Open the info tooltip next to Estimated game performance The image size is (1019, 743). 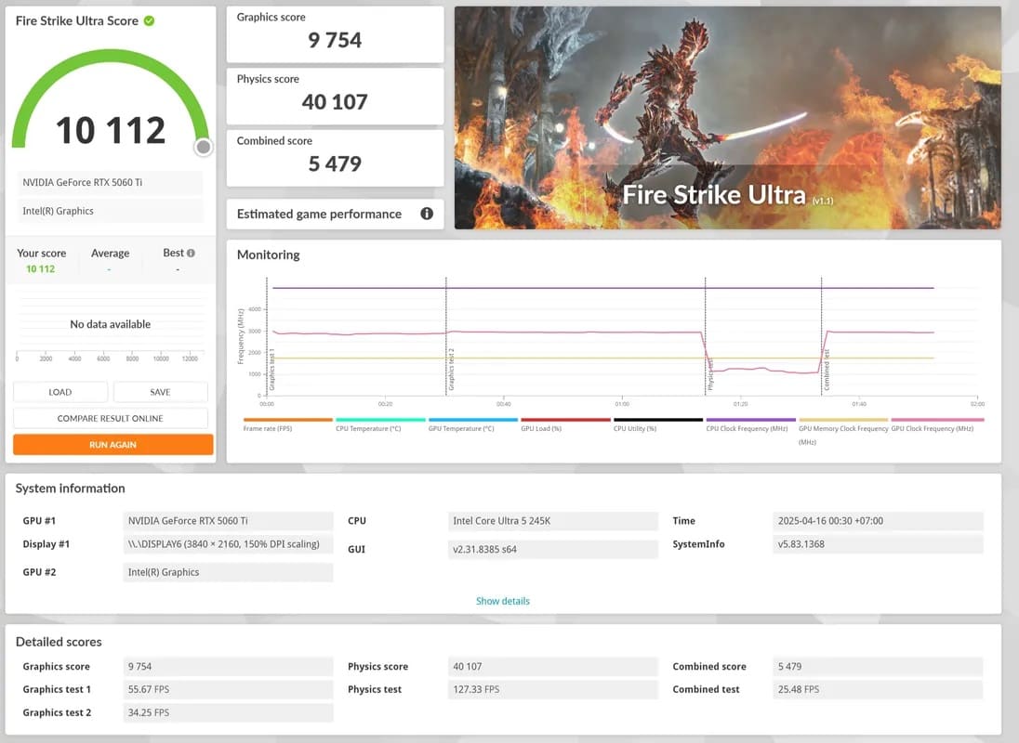click(427, 214)
